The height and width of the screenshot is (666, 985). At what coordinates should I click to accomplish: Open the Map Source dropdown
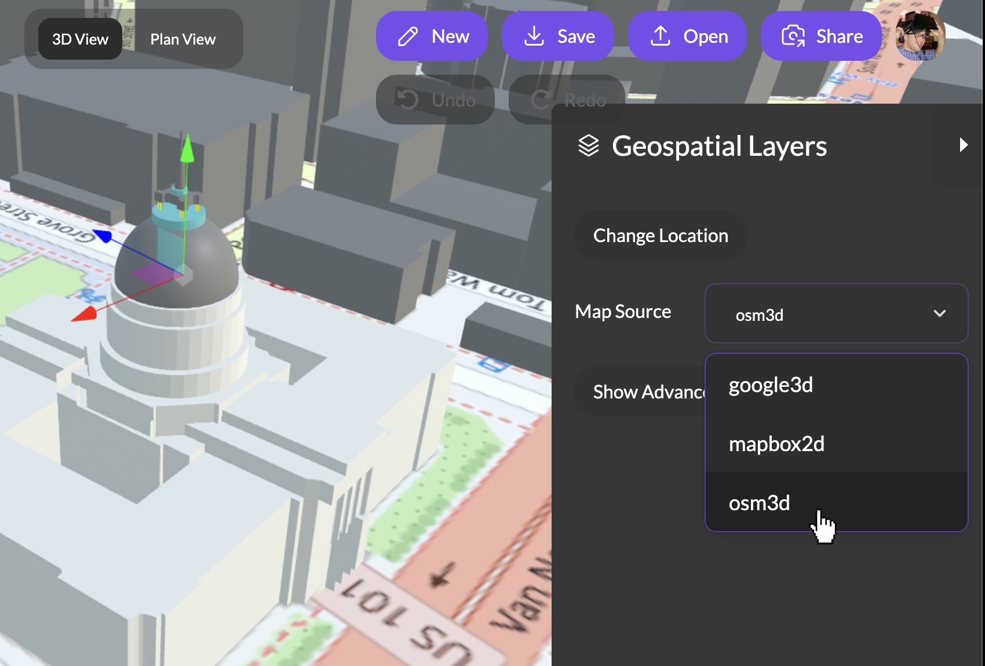pyautogui.click(x=836, y=314)
